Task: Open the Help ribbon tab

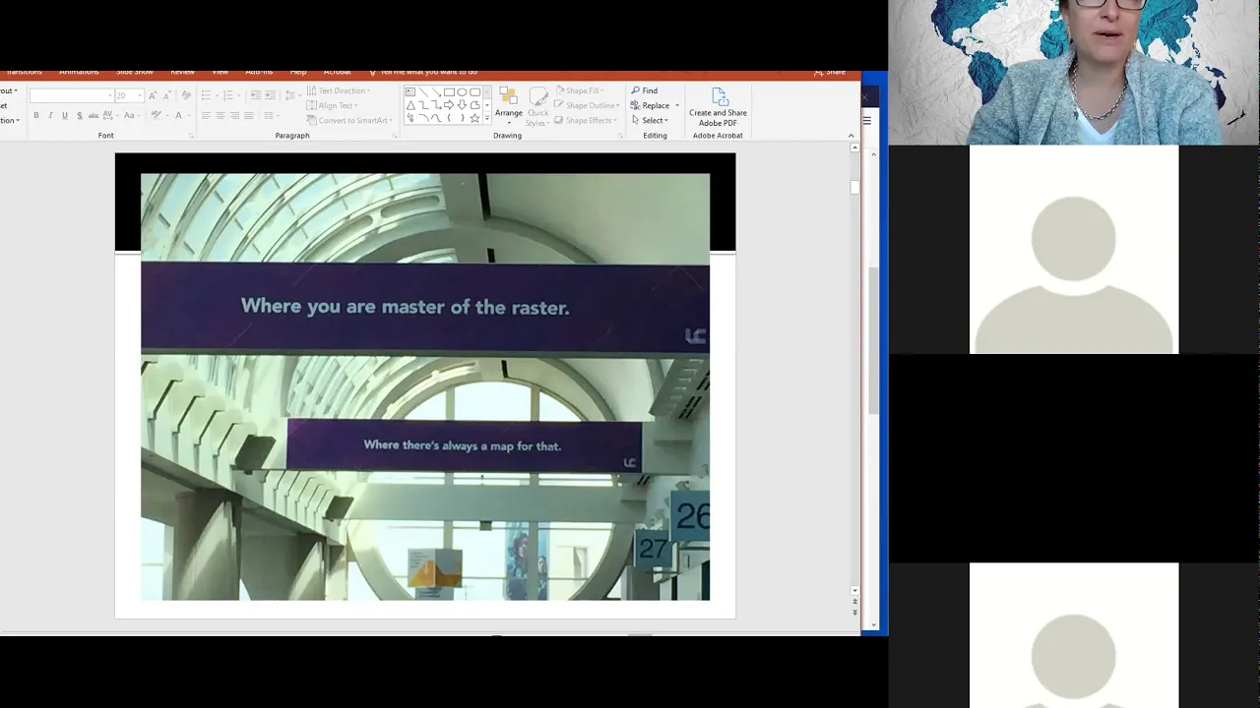Action: click(298, 72)
